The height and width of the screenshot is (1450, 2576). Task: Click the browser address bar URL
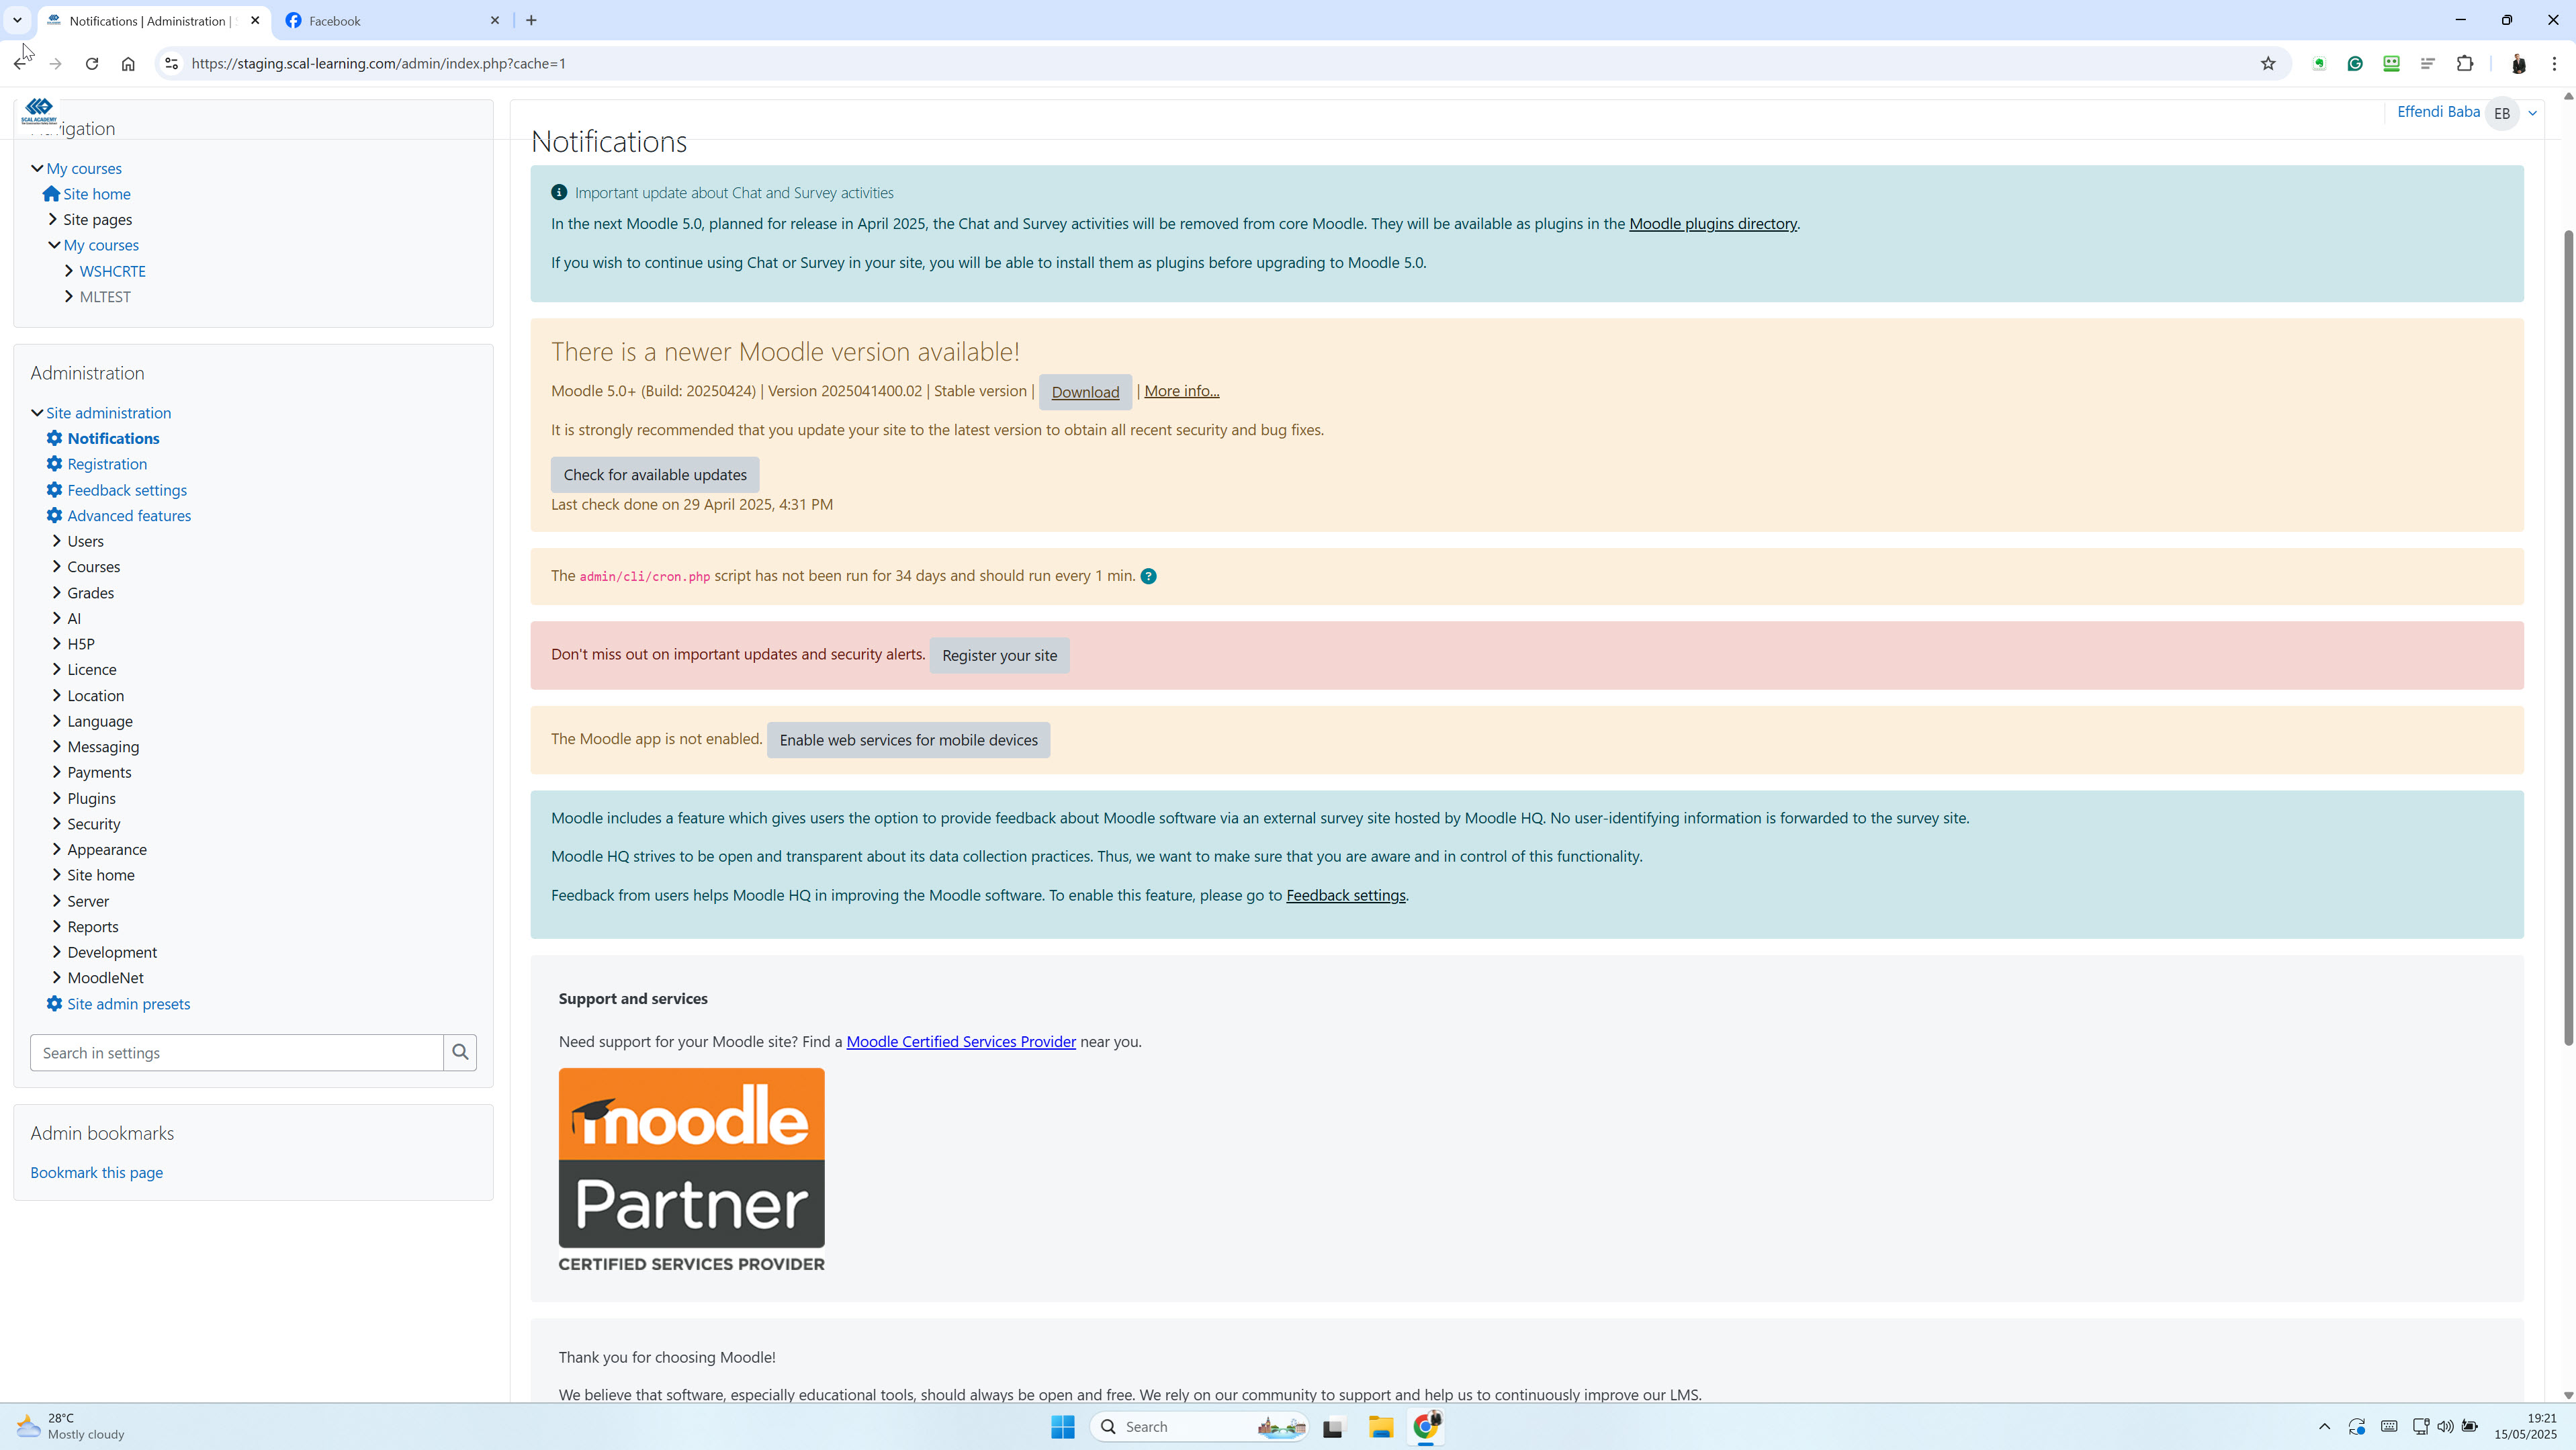pyautogui.click(x=378, y=63)
